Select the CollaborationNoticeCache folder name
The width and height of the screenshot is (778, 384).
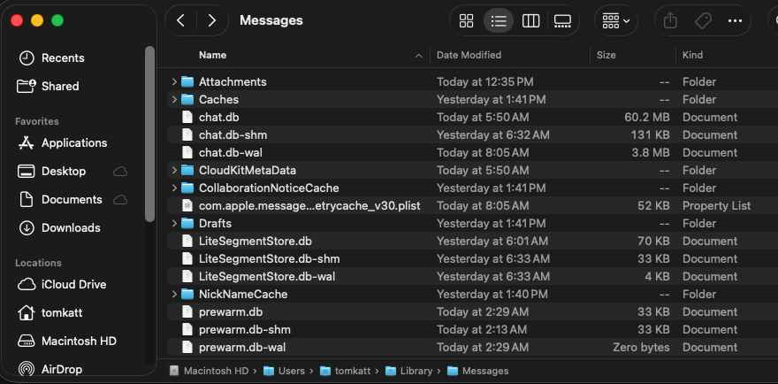(269, 188)
